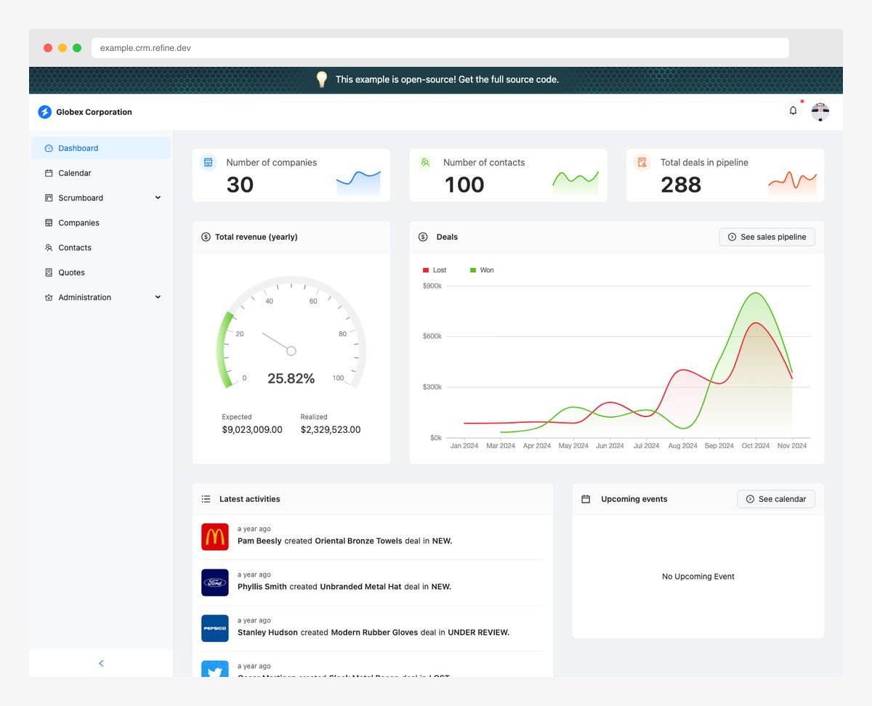The height and width of the screenshot is (706, 872).
Task: Expand the Administration sidebar section
Action: point(158,297)
